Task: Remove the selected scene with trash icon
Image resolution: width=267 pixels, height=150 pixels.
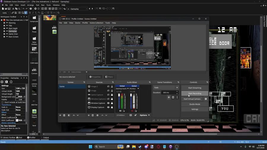Action: [64, 115]
